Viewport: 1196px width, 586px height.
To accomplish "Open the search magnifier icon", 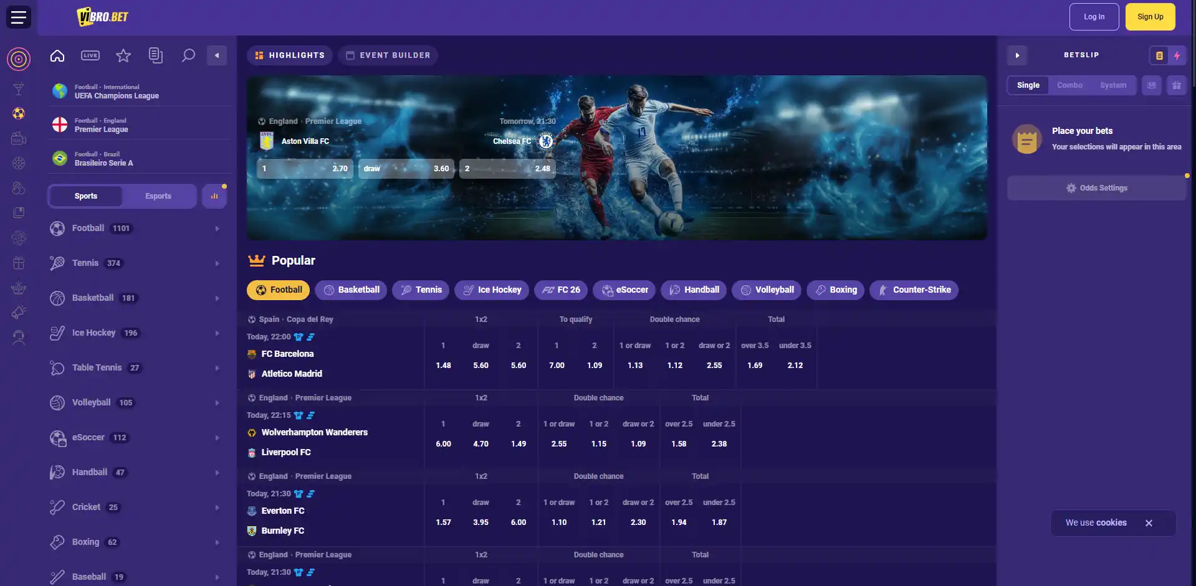I will point(188,55).
